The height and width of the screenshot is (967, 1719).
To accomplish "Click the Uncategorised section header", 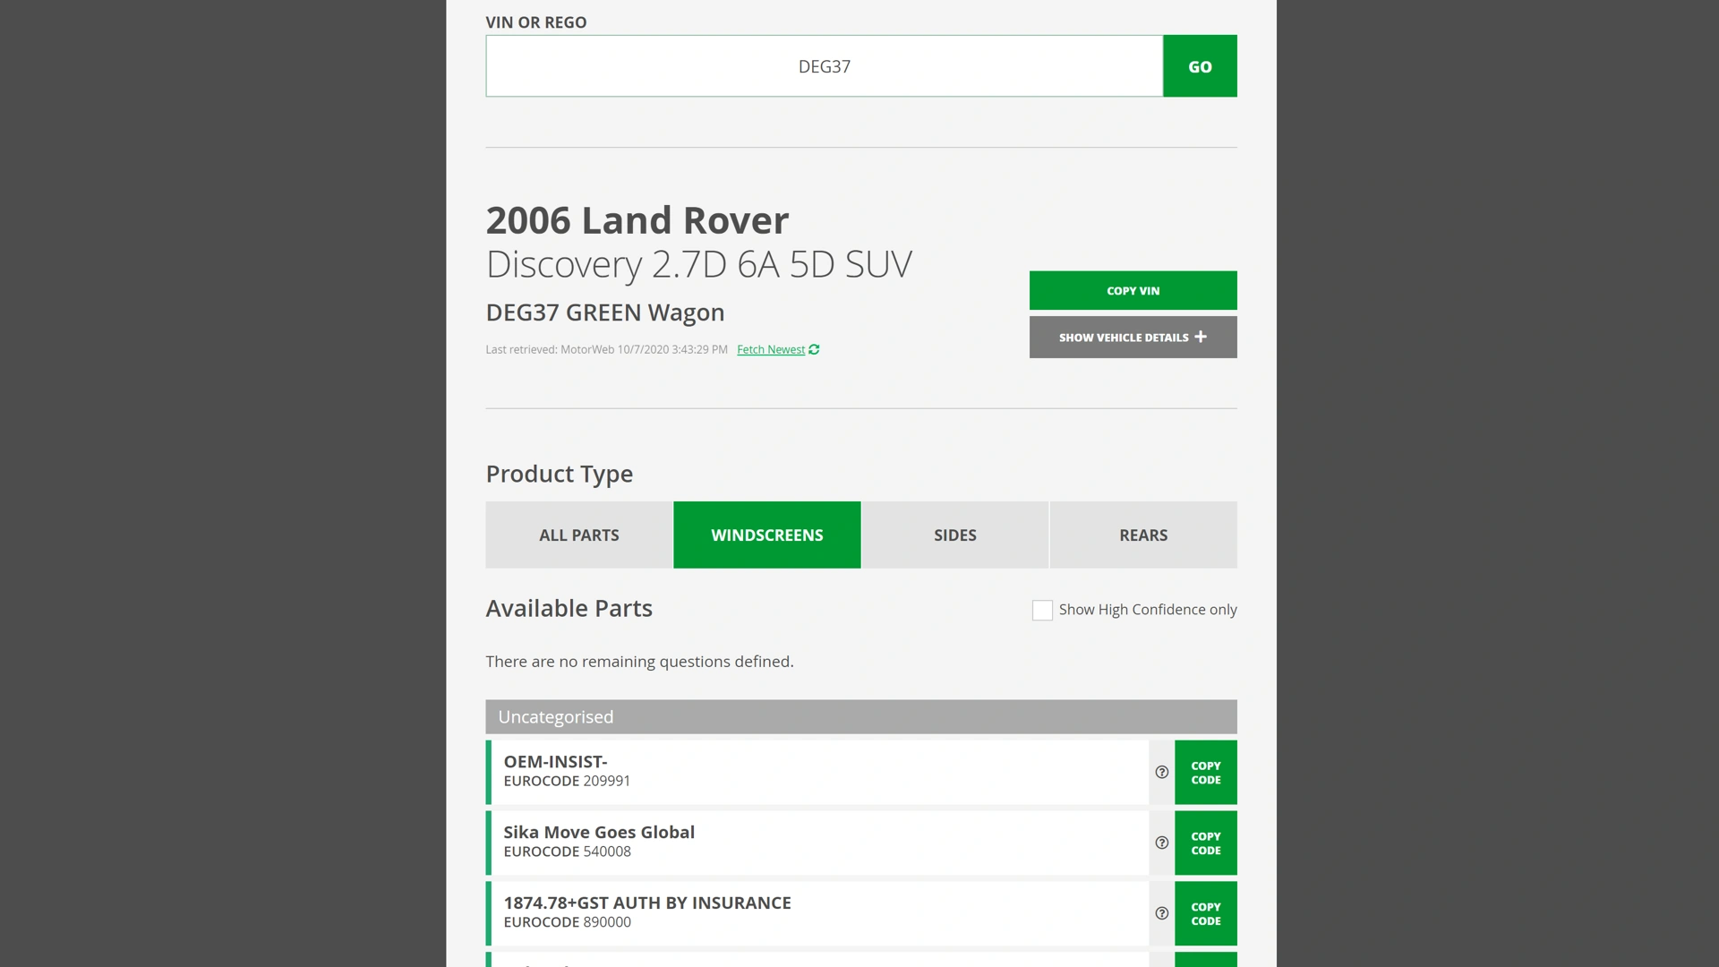I will 859,716.
